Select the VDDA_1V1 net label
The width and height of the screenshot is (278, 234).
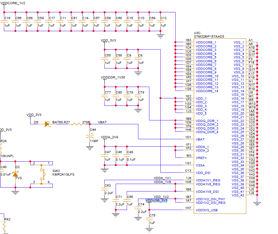[162, 178]
